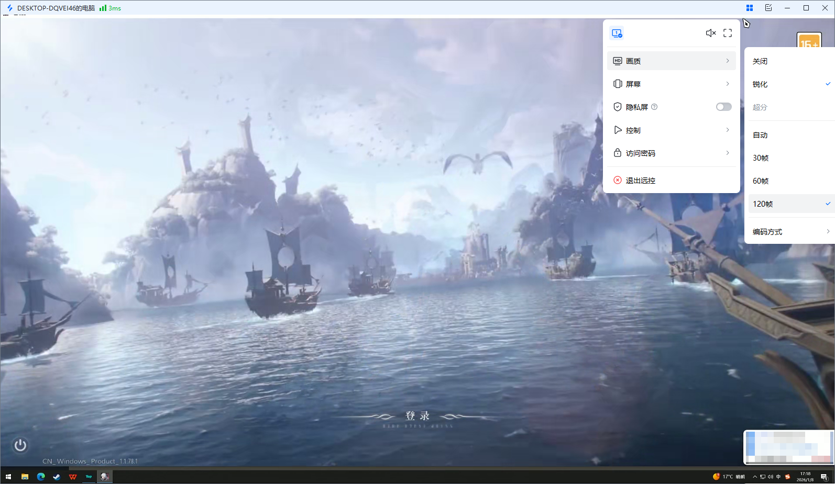Click the fullscreen icon in the remote panel

tap(728, 33)
